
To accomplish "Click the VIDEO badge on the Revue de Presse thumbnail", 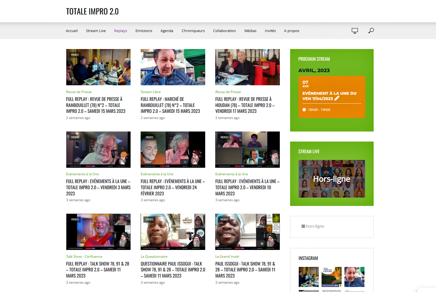I will [75, 55].
